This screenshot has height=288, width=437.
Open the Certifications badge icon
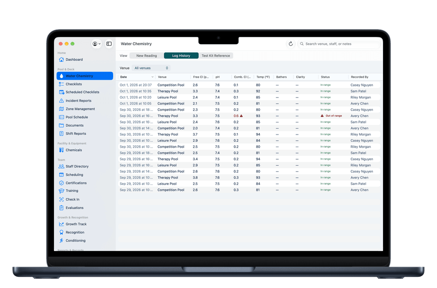61,183
